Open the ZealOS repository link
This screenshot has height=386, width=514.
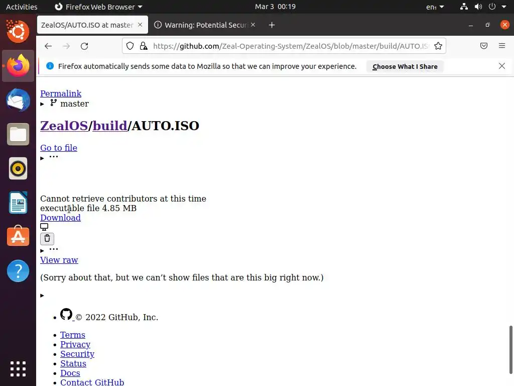tap(64, 126)
